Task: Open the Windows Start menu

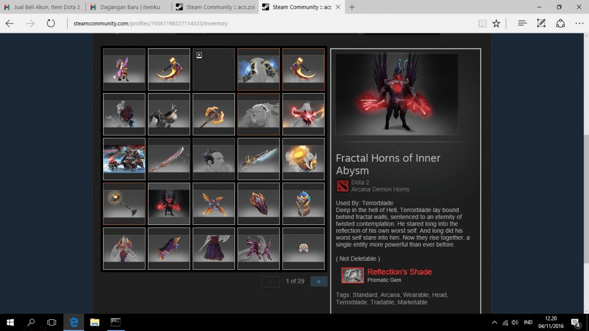Action: pyautogui.click(x=10, y=322)
